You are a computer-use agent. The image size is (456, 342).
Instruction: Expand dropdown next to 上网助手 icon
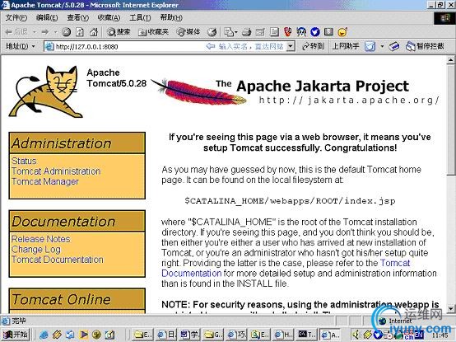(x=382, y=46)
